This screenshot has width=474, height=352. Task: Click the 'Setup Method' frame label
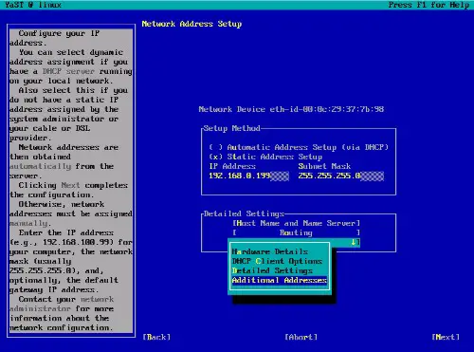pos(232,128)
